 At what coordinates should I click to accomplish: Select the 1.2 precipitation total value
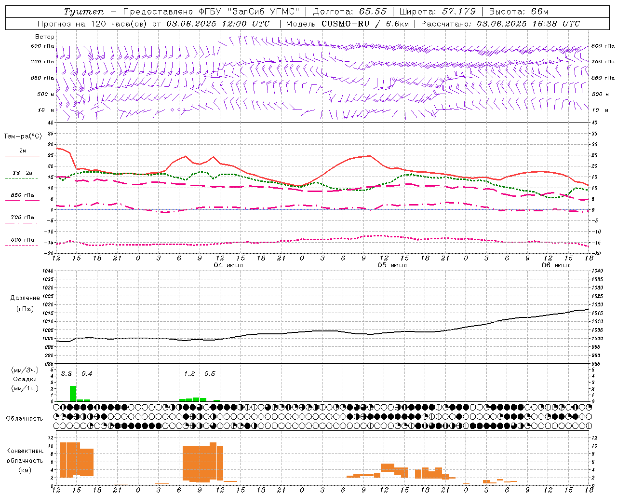pos(189,373)
